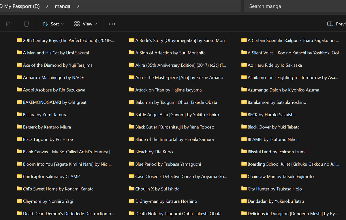
Task: Select folder icon for Azumanga Daioh
Action: tap(244, 90)
